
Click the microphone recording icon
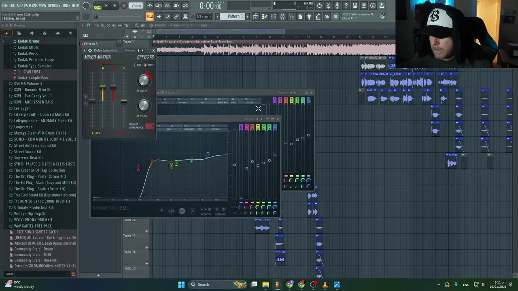(x=337, y=6)
